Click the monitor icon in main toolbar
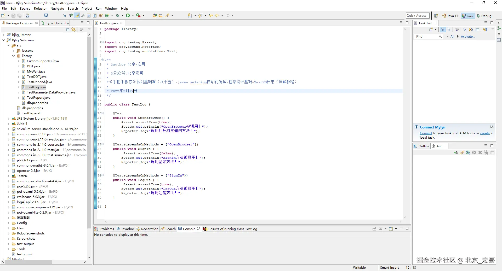This screenshot has height=271, width=502. [46, 16]
